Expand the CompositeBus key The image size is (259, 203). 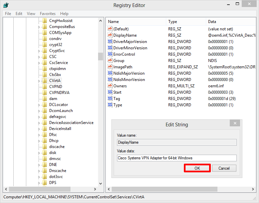click(39, 27)
